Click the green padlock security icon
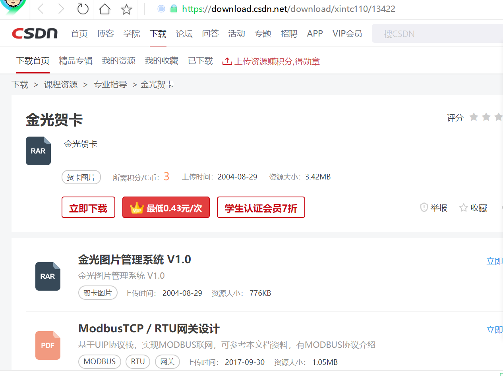 pyautogui.click(x=174, y=9)
